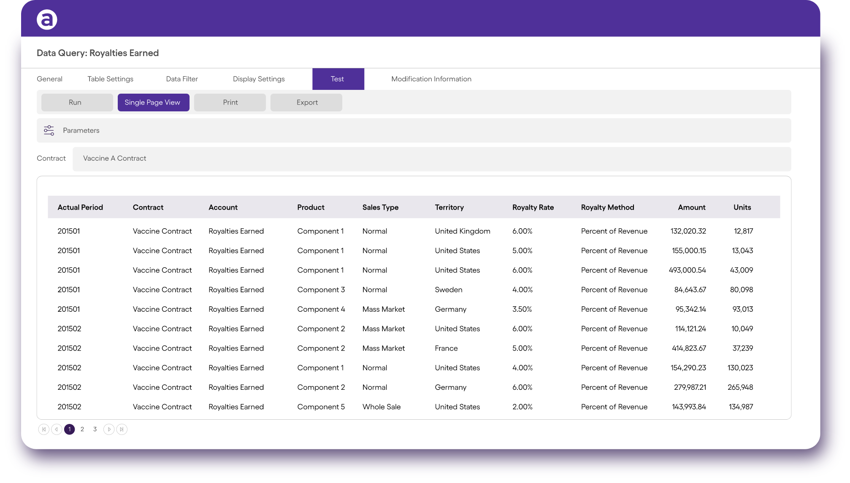Viewport: 850px width, 483px height.
Task: Expand the Parameters section
Action: [414, 130]
